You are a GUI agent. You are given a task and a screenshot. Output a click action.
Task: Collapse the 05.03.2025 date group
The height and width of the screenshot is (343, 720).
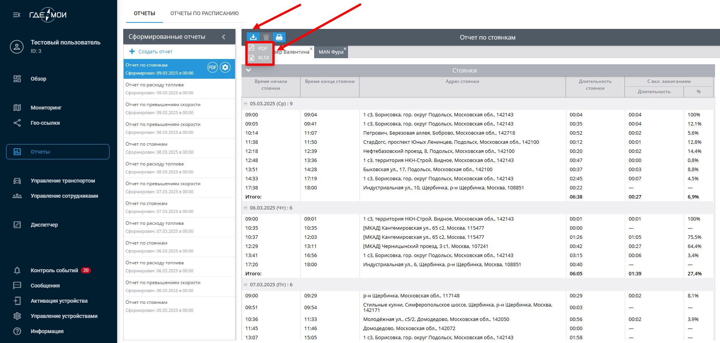pos(245,104)
